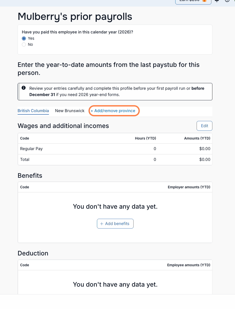235x309 pixels.
Task: Open the help circle icon in header
Action: 227,1
